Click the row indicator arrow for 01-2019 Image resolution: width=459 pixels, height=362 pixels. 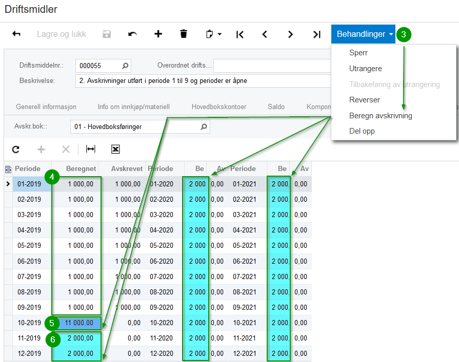(8, 184)
